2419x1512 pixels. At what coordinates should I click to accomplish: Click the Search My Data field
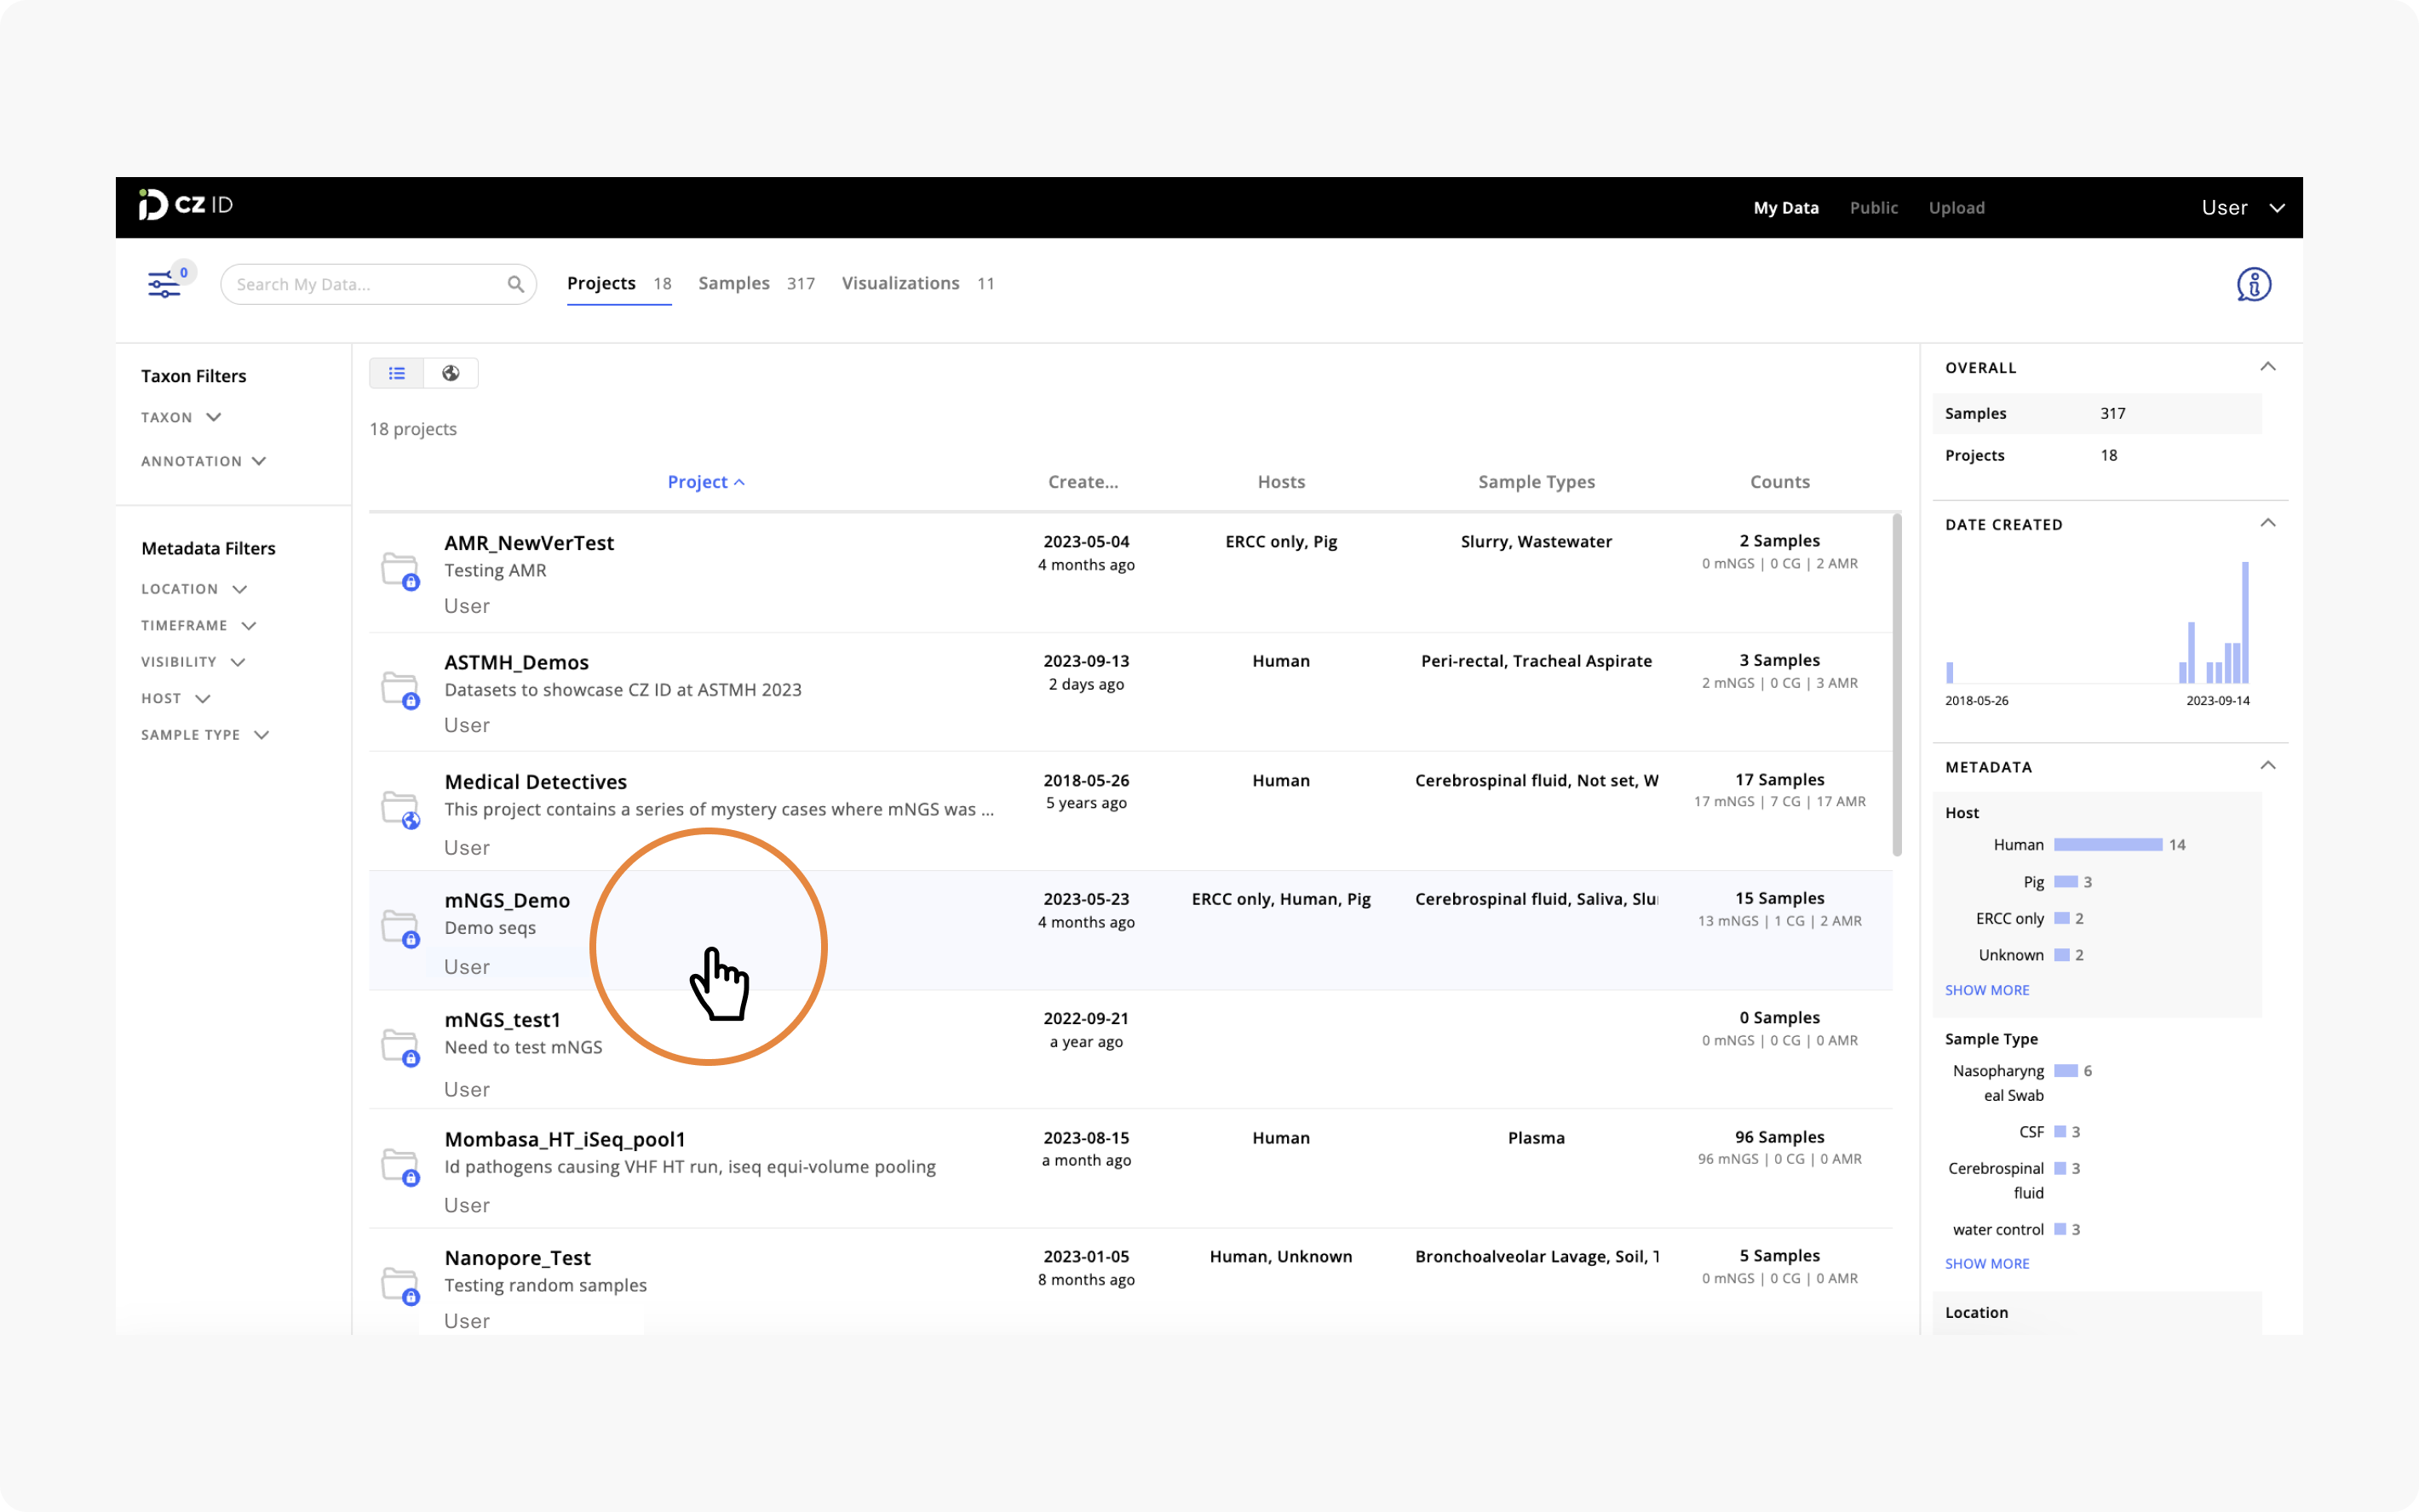pyautogui.click(x=378, y=285)
